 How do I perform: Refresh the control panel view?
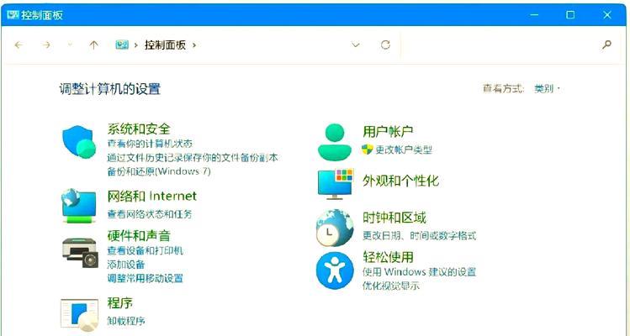385,45
